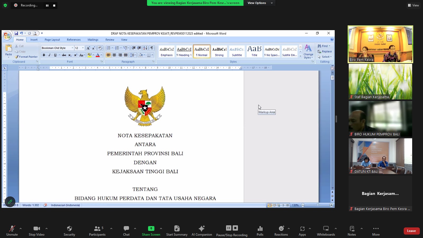The image size is (423, 238).
Task: Click the Superscript icon
Action: [76, 55]
